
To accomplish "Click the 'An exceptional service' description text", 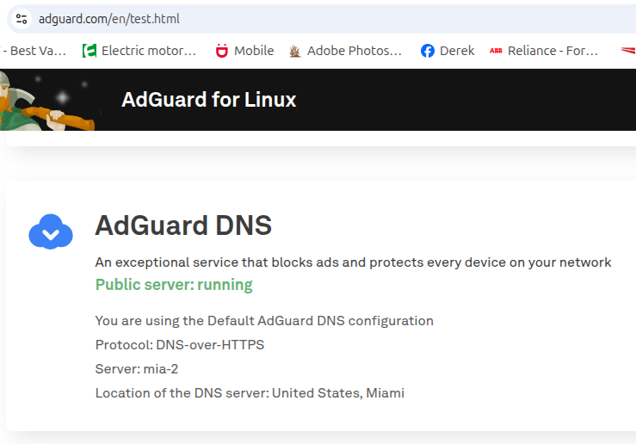I will pyautogui.click(x=353, y=262).
